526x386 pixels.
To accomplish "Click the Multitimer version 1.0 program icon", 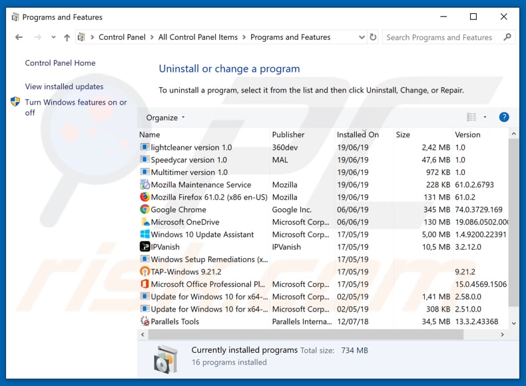I will 144,172.
